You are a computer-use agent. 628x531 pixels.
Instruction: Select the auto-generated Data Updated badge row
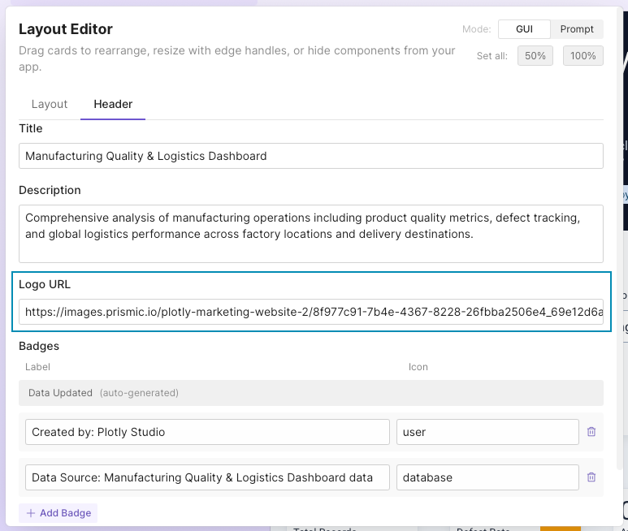point(310,393)
